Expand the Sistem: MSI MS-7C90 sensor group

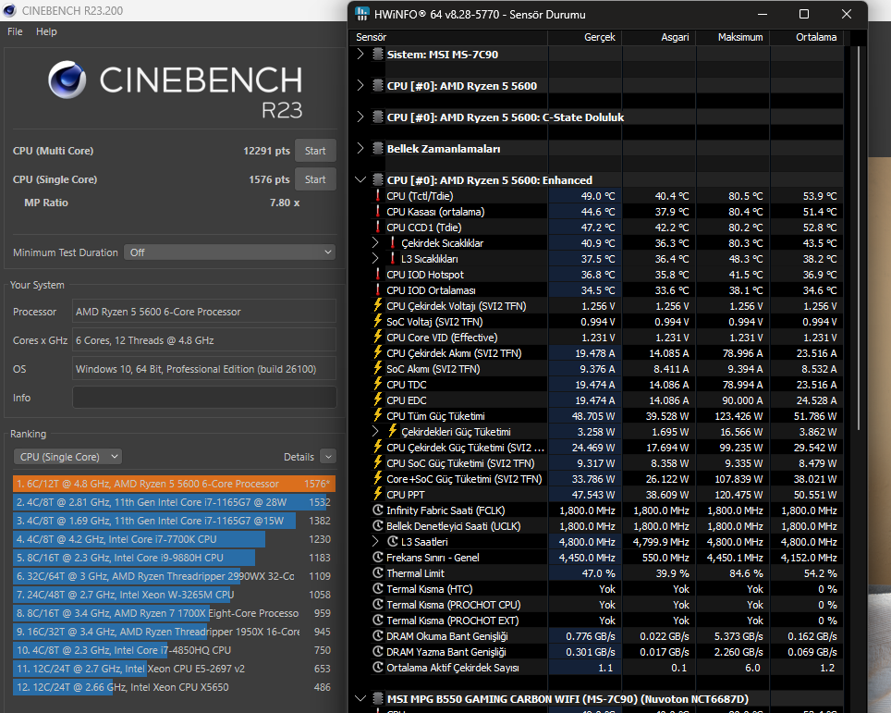click(360, 54)
